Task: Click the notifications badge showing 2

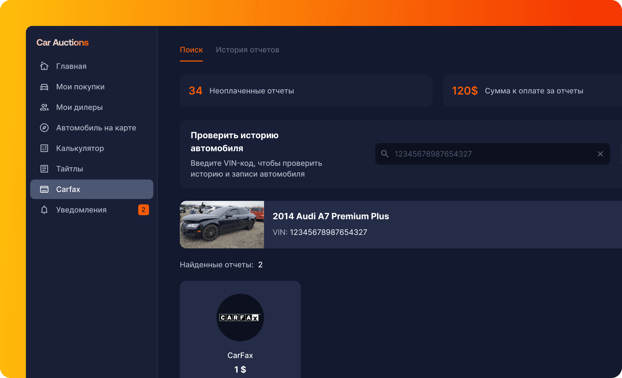Action: coord(143,210)
